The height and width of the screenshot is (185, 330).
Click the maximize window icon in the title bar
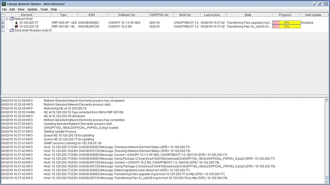tap(320, 4)
